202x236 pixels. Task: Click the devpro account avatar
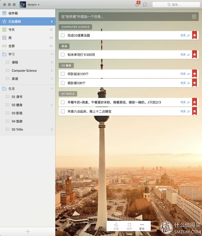[23, 4]
